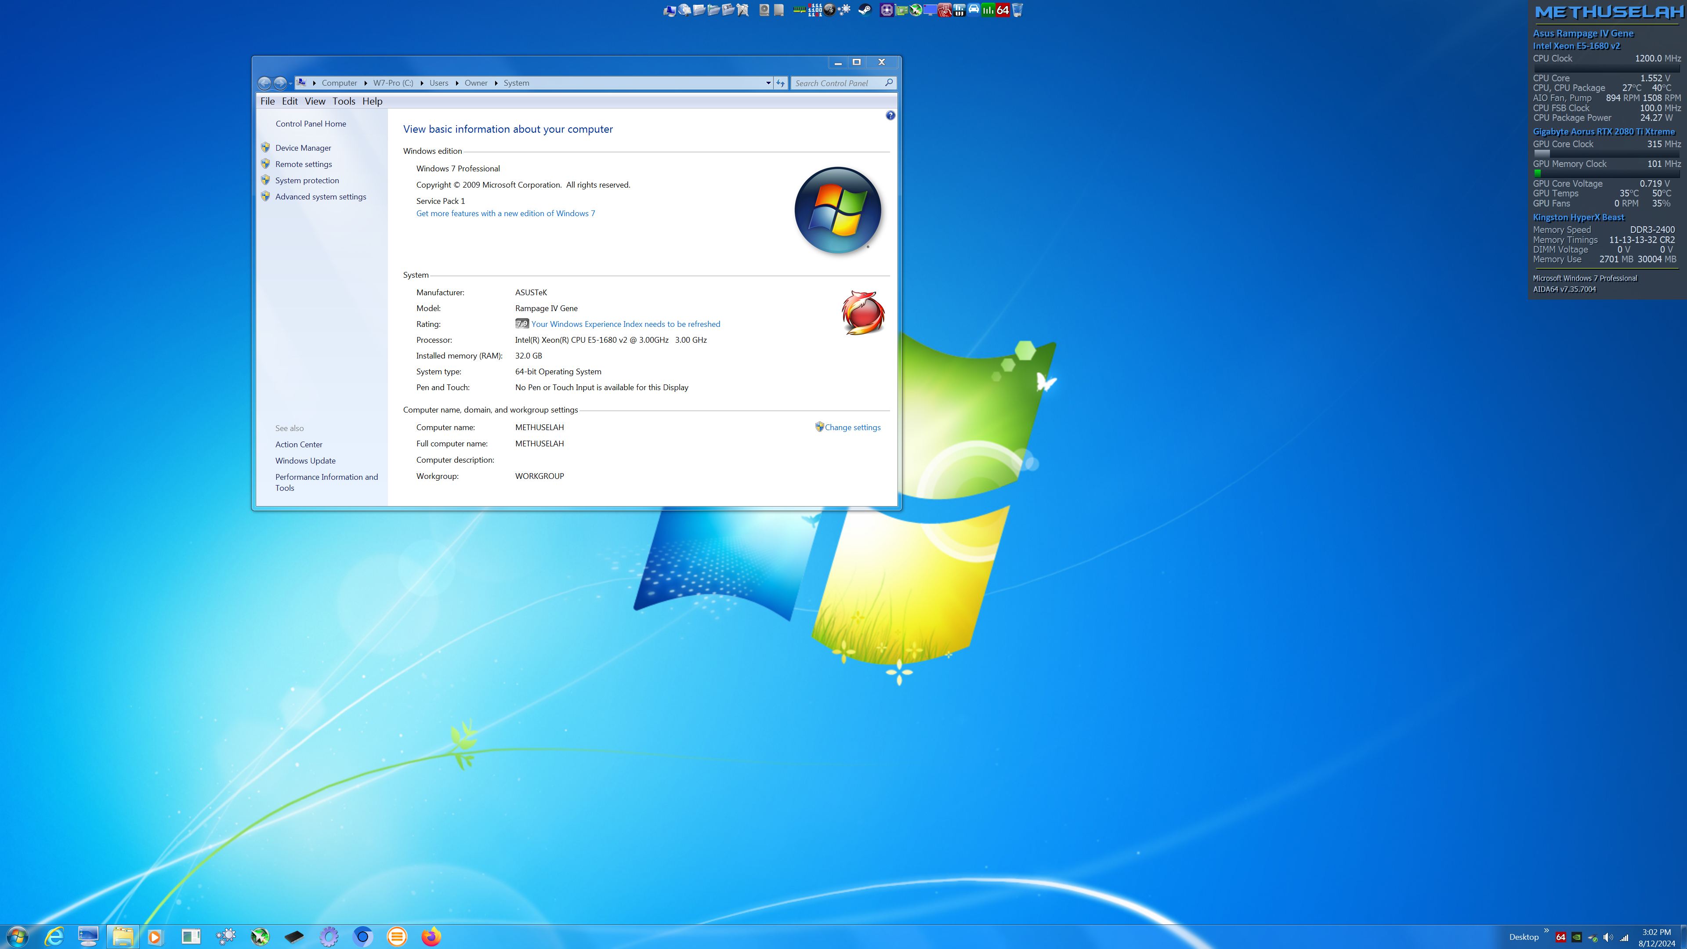Click Windows Experience Index refresh link
The height and width of the screenshot is (949, 1687).
626,324
